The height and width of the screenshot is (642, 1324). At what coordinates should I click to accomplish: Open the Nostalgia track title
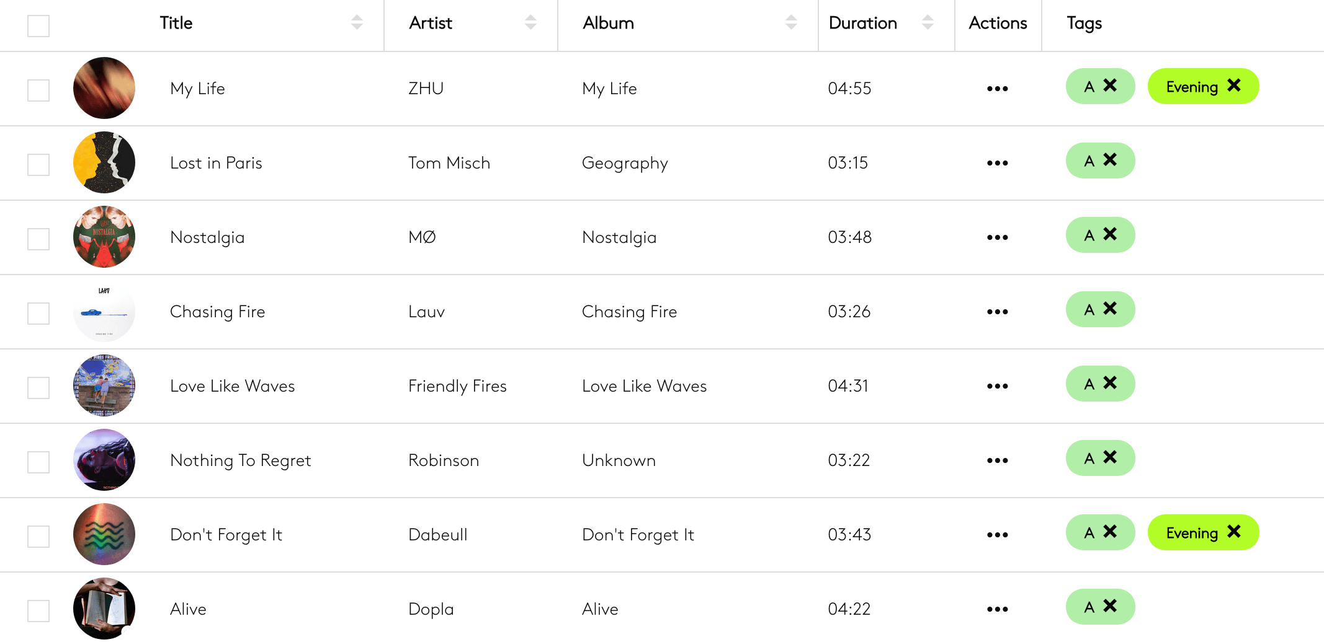pos(207,237)
